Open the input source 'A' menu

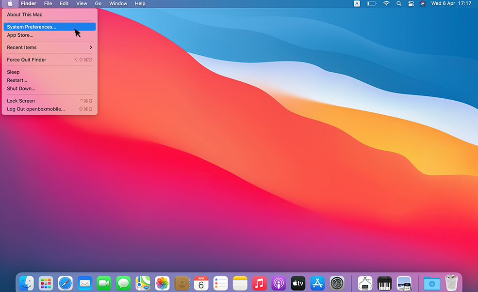pyautogui.click(x=357, y=4)
